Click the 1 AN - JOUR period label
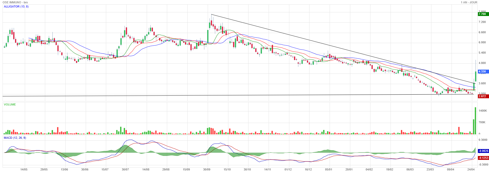This screenshot has height=172, width=489. [469, 2]
